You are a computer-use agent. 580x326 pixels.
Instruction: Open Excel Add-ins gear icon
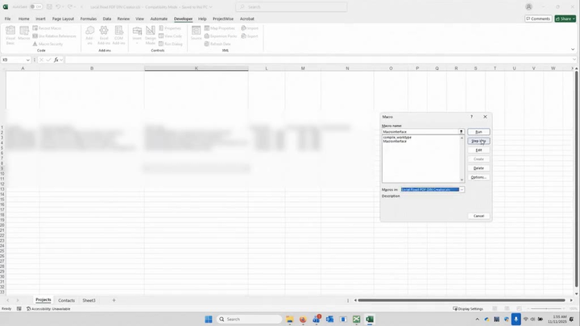click(x=104, y=31)
